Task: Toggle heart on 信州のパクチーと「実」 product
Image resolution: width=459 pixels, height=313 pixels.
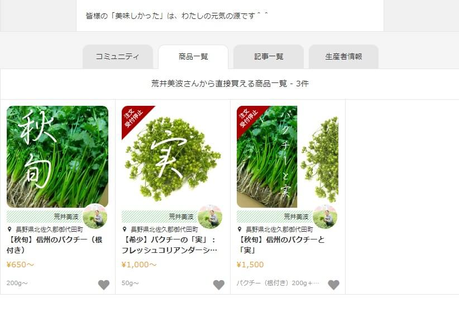Action: [334, 285]
